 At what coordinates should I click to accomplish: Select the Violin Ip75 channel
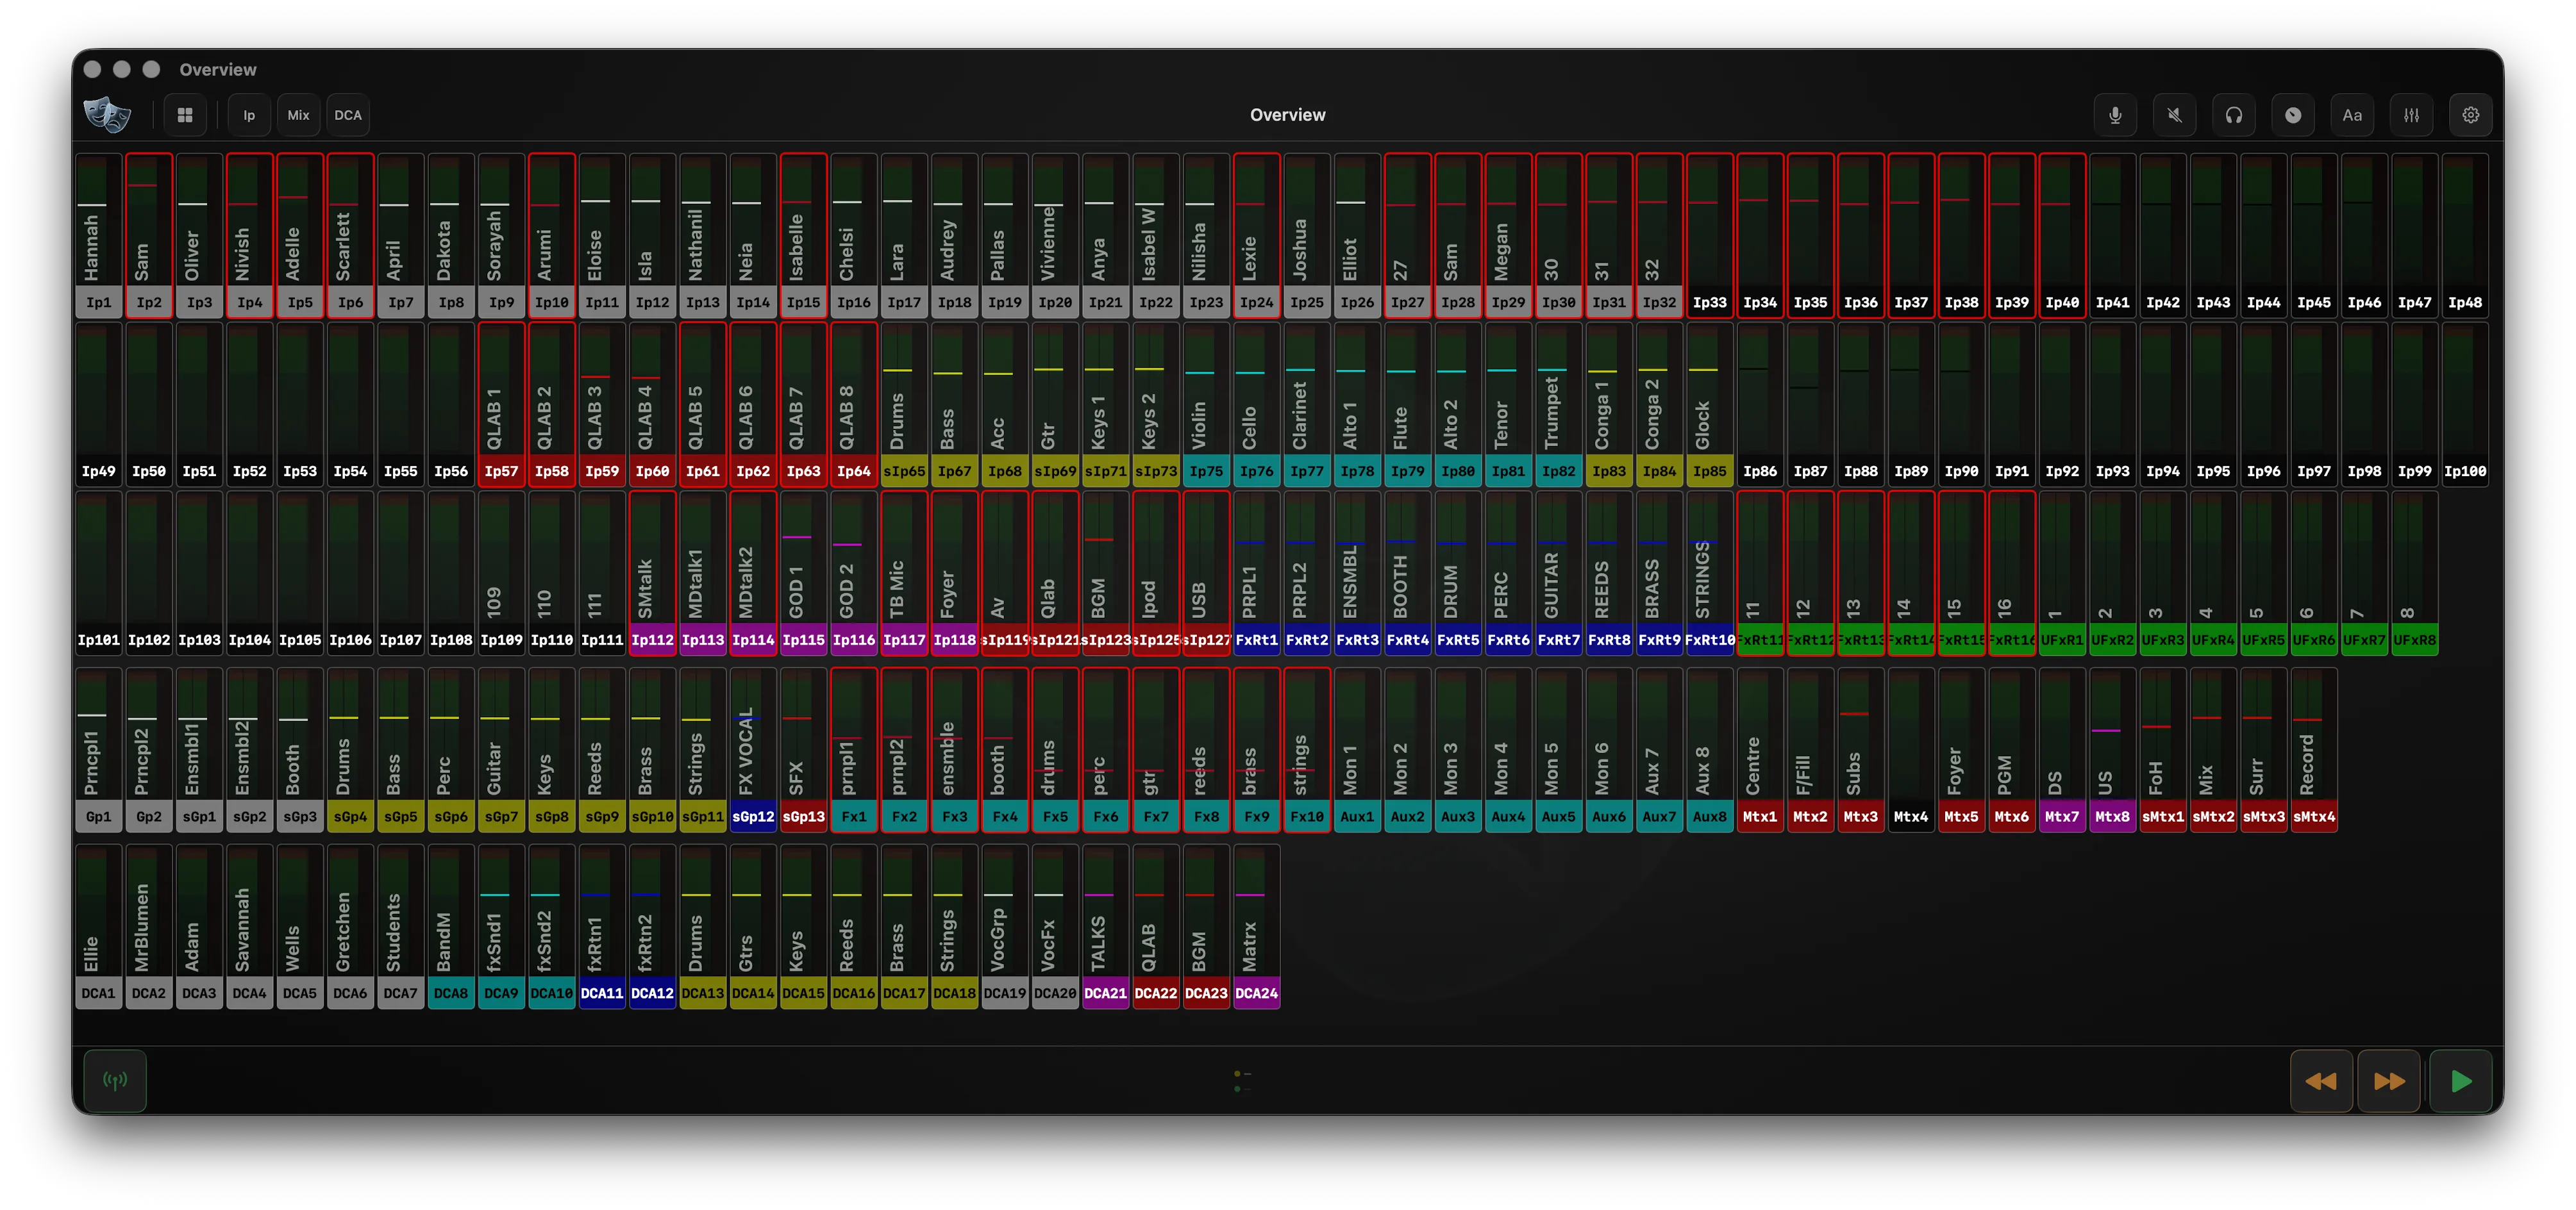(1206, 404)
